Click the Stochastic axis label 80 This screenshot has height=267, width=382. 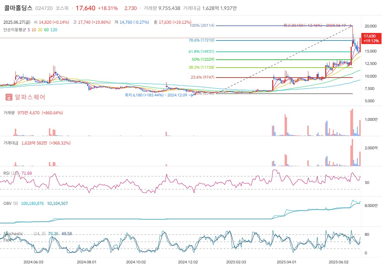367,235
